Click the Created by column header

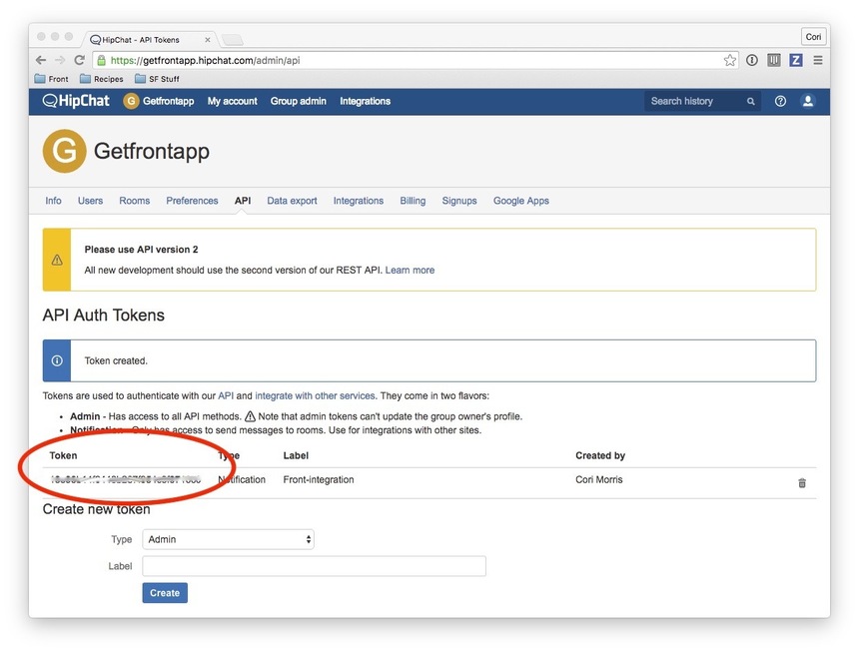[600, 455]
